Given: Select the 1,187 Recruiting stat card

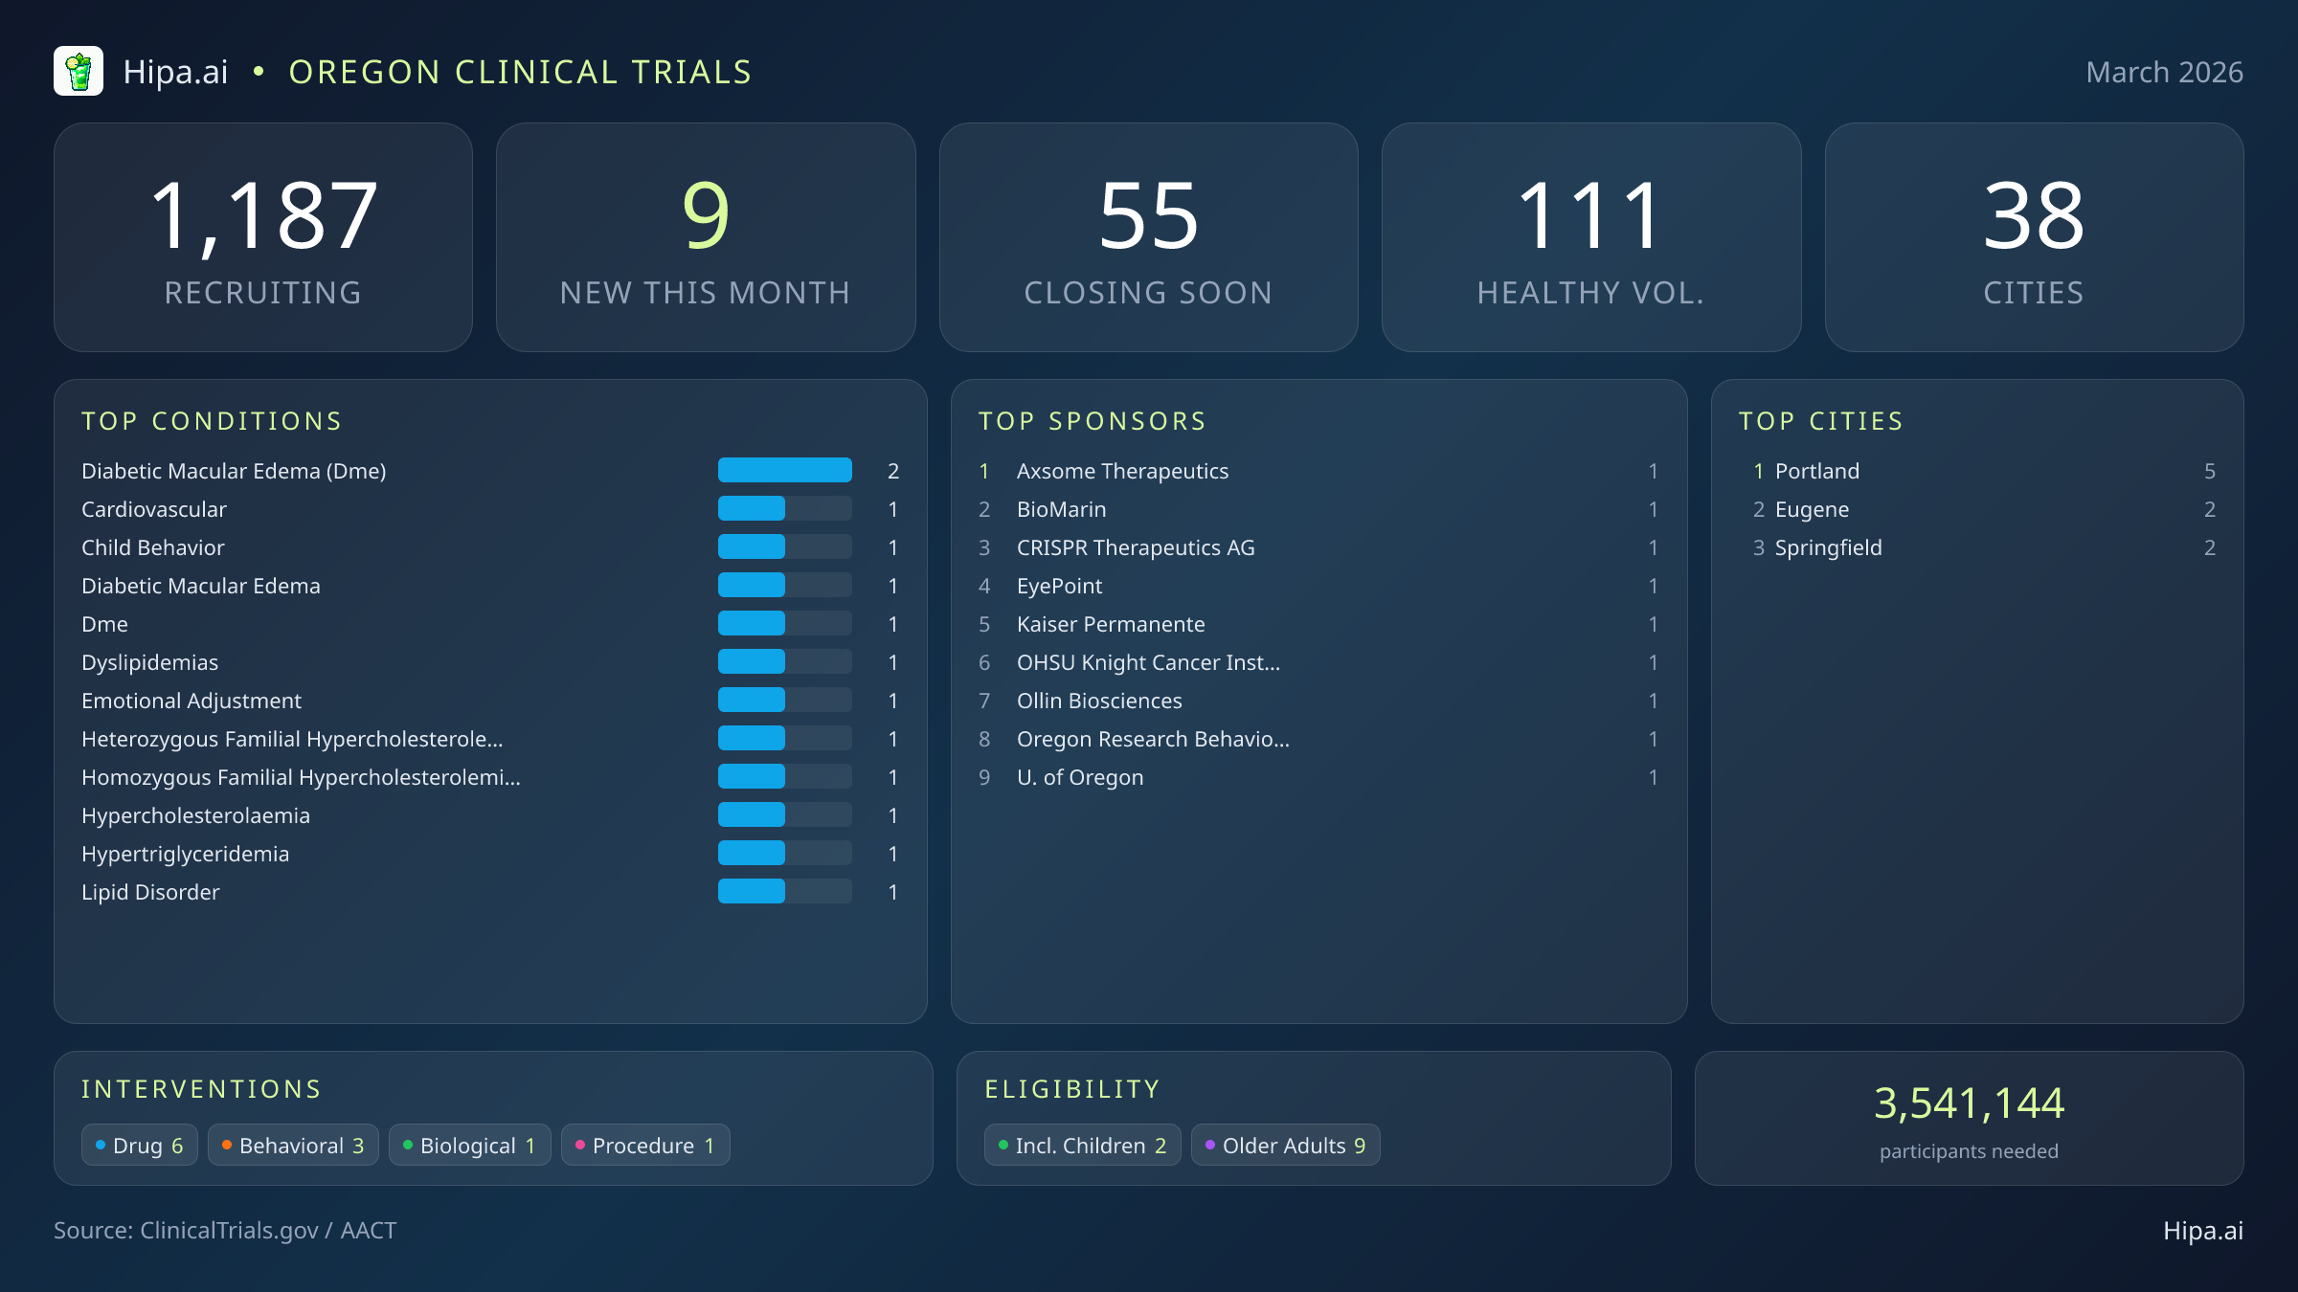Looking at the screenshot, I should tap(264, 235).
